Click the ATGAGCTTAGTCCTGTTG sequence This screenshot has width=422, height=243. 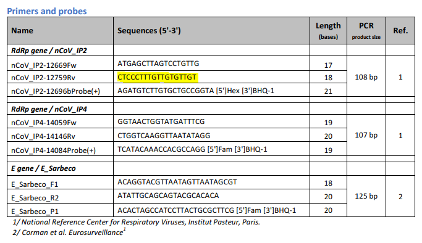click(158, 64)
